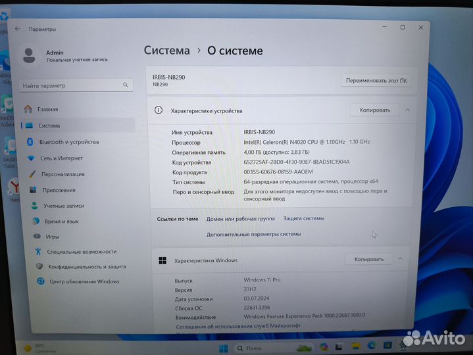This screenshot has height=355, width=473.
Task: Open Время и язык settings
Action: 62,222
